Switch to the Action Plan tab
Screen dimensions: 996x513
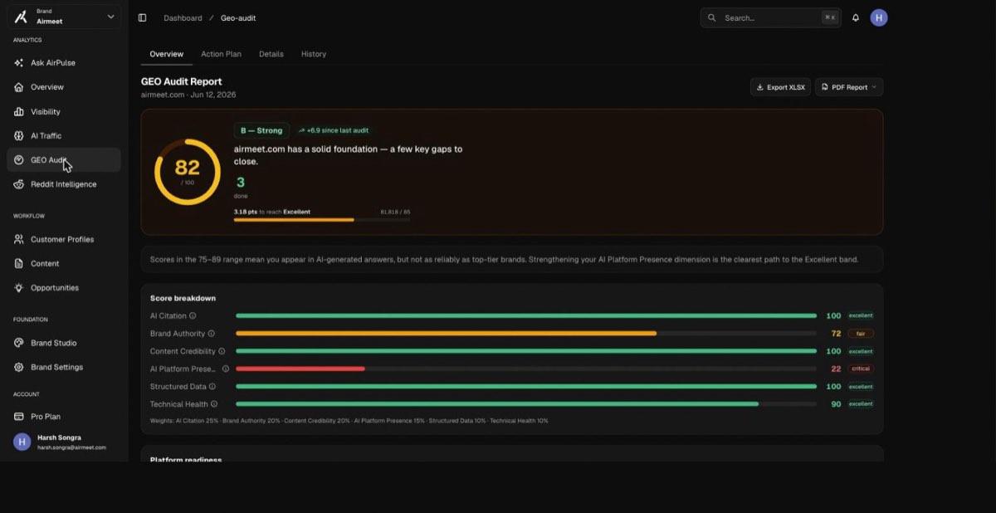tap(221, 54)
